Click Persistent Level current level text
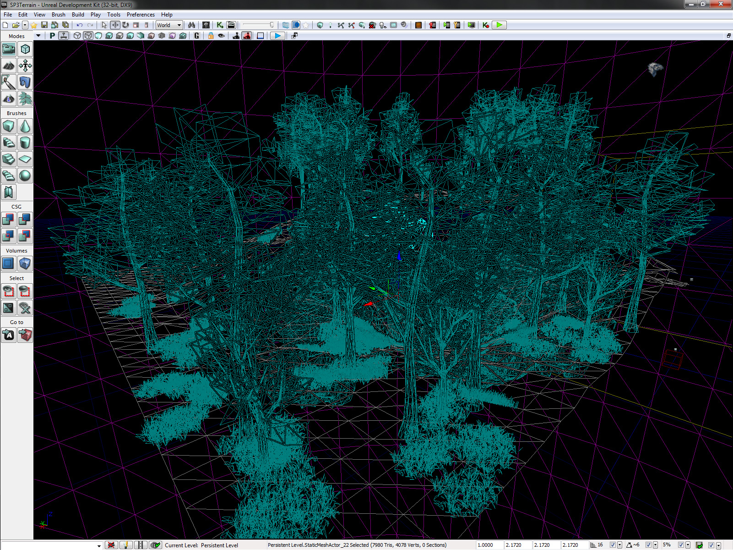 click(x=219, y=545)
